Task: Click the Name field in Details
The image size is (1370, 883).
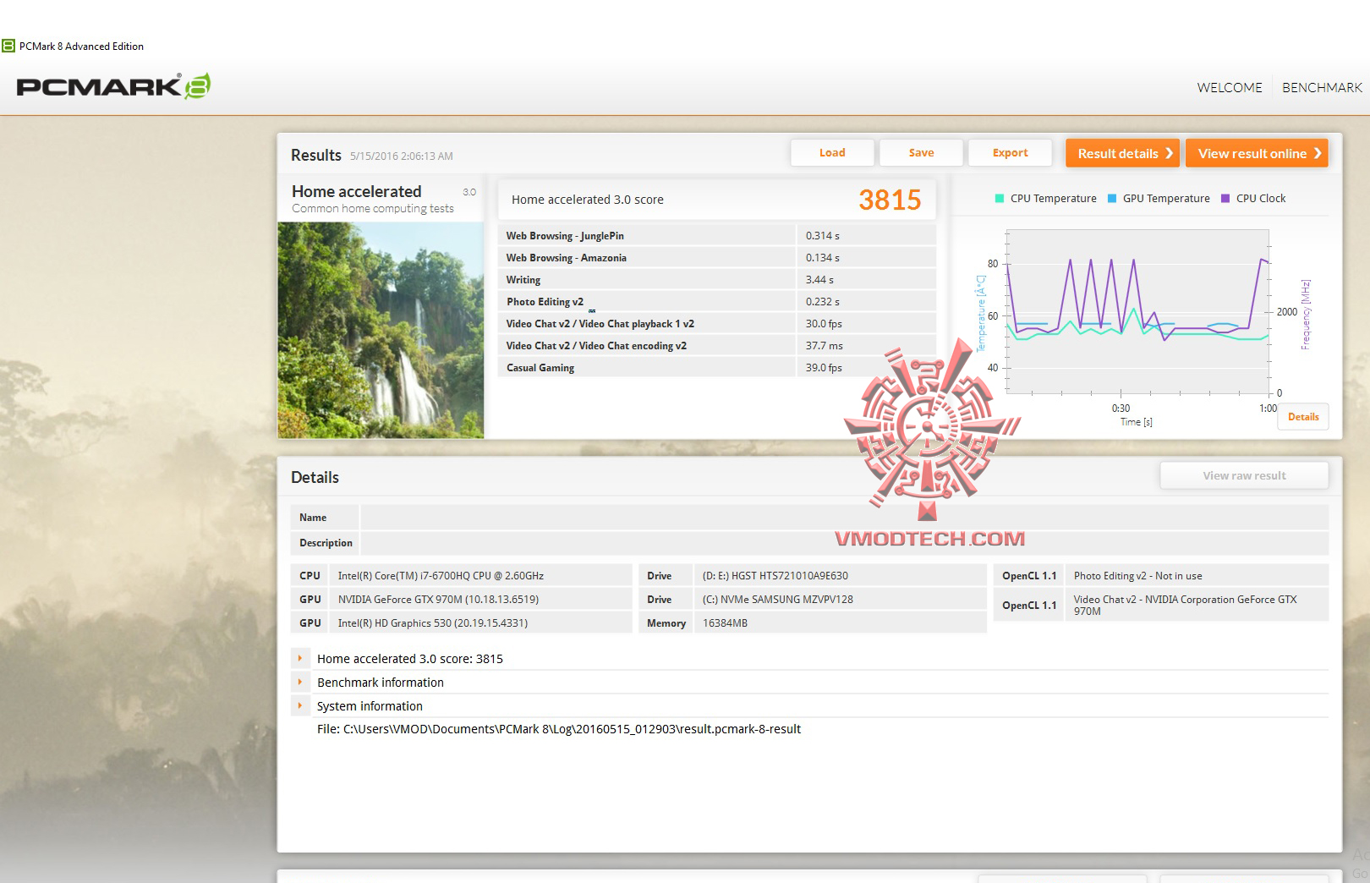Action: 844,518
